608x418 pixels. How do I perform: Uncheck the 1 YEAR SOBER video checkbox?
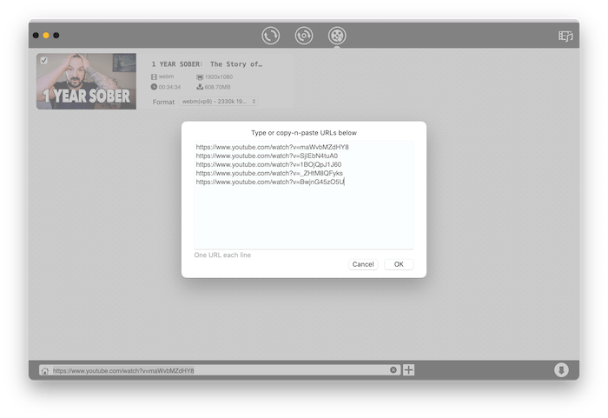(x=44, y=61)
